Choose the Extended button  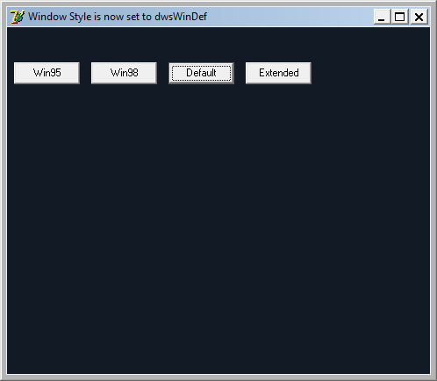tap(278, 73)
